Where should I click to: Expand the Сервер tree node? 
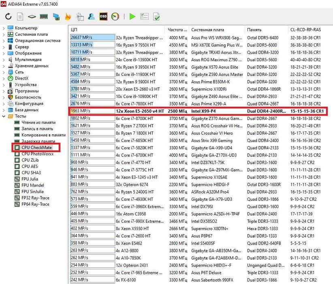[3, 47]
